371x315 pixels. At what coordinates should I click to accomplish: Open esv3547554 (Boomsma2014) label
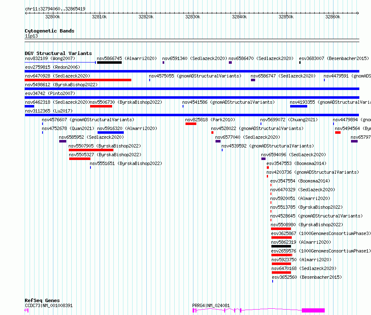coord(300,181)
